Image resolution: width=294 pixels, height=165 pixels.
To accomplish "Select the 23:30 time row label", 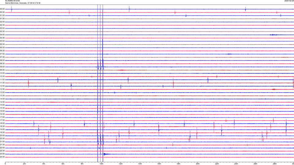I will click(x=2, y=157).
